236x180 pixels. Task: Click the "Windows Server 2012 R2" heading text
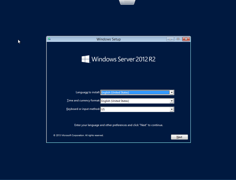point(123,59)
